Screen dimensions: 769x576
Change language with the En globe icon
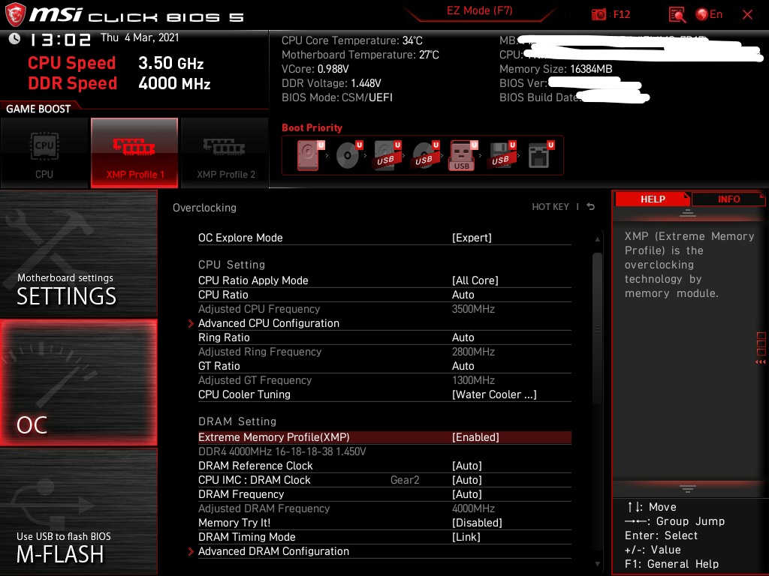coord(709,15)
